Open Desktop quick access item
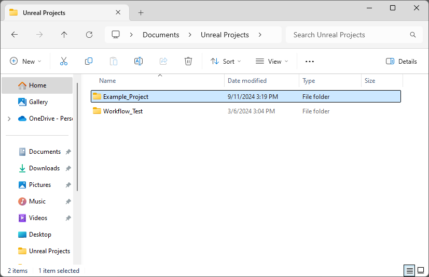 click(x=35, y=235)
